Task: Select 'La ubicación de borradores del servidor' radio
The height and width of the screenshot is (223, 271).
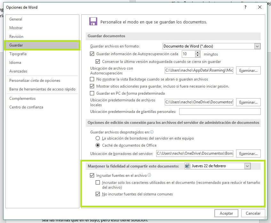Action: coord(98,138)
